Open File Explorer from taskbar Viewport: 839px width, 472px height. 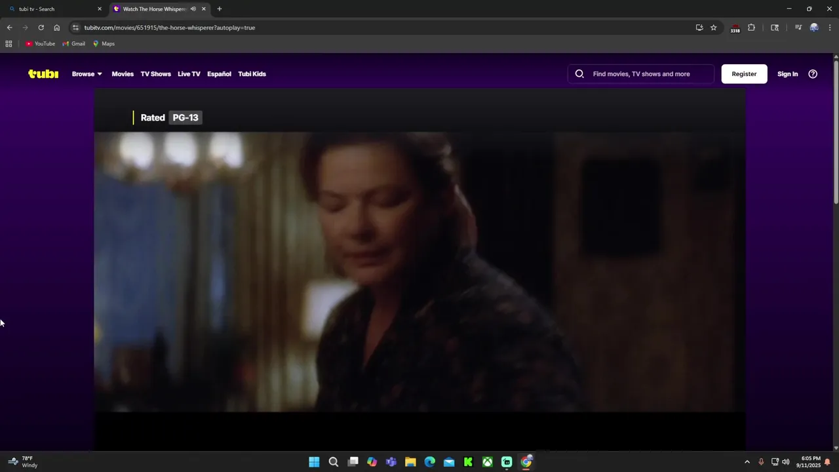click(x=410, y=462)
